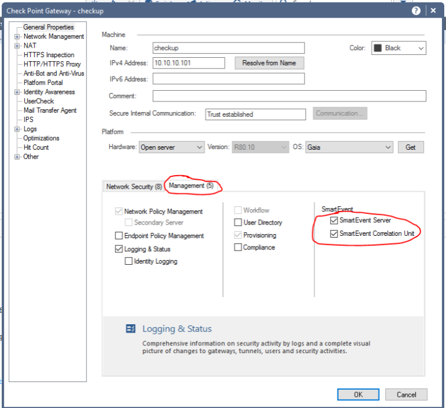Screen dimensions: 446x408
Task: Click the Provisioning checkbox
Action: pos(238,235)
